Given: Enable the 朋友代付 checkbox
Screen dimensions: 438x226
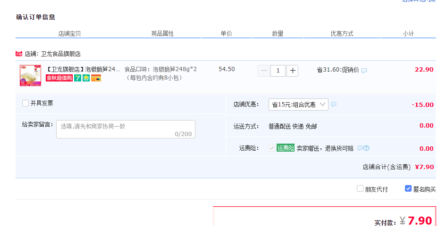Looking at the screenshot, I should tap(360, 189).
